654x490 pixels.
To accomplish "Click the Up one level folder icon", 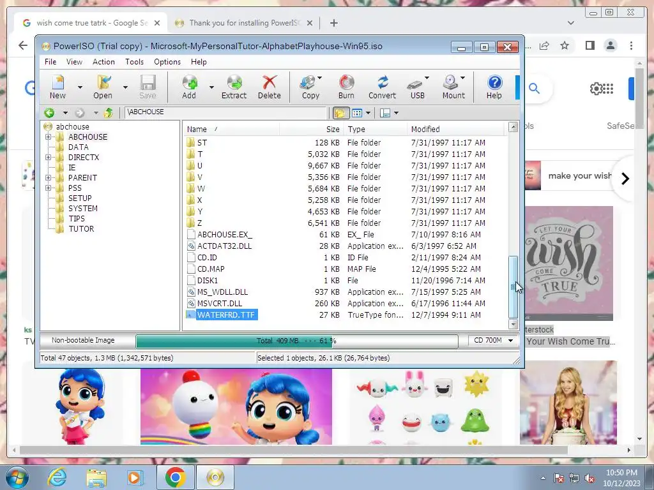I will [x=109, y=112].
